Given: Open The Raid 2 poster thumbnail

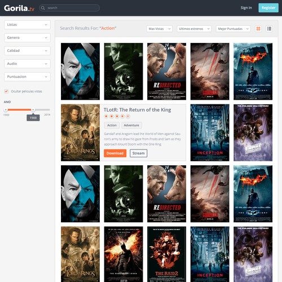Looking at the screenshot, I should pos(166,254).
